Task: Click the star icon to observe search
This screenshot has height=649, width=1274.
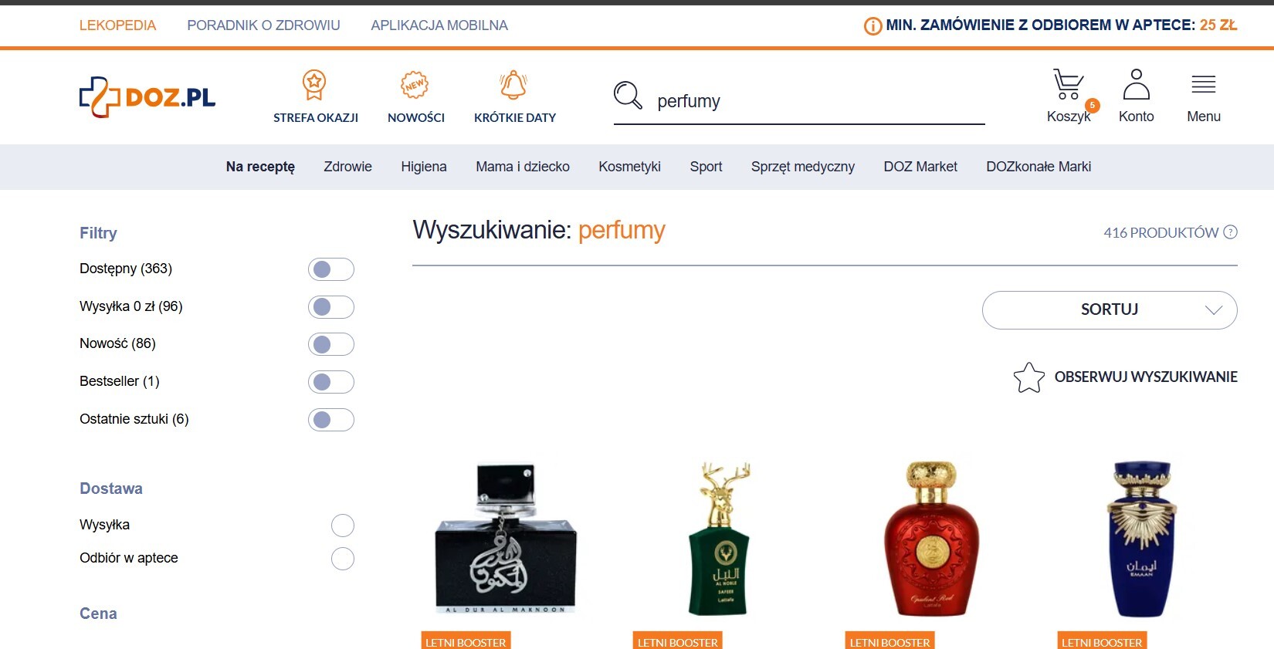Action: [x=1028, y=377]
